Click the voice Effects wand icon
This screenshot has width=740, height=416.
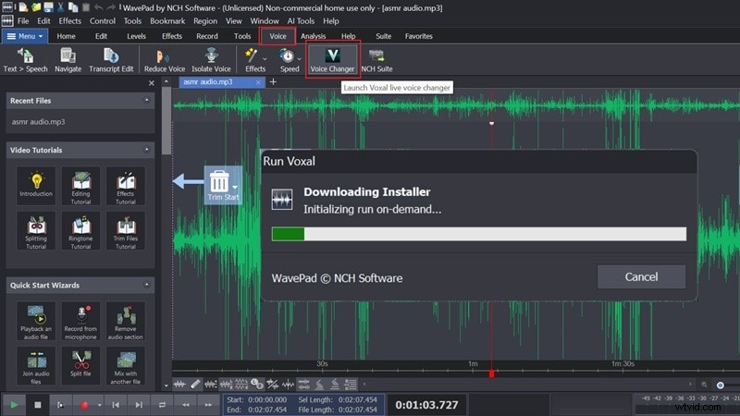click(252, 55)
